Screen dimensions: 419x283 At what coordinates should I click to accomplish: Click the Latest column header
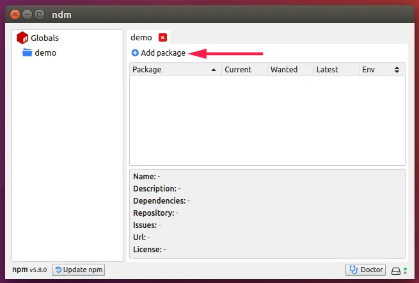[328, 70]
